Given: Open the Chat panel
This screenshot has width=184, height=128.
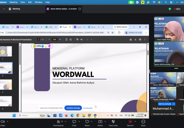Looking at the screenshot, I should click(x=74, y=123).
